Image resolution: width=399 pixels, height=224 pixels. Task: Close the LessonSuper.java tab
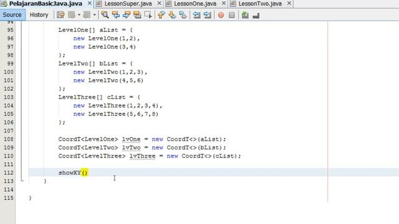(x=159, y=3)
